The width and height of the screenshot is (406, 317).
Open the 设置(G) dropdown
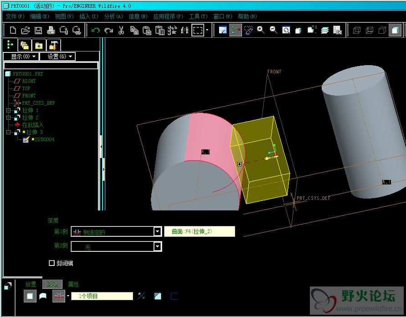57,56
